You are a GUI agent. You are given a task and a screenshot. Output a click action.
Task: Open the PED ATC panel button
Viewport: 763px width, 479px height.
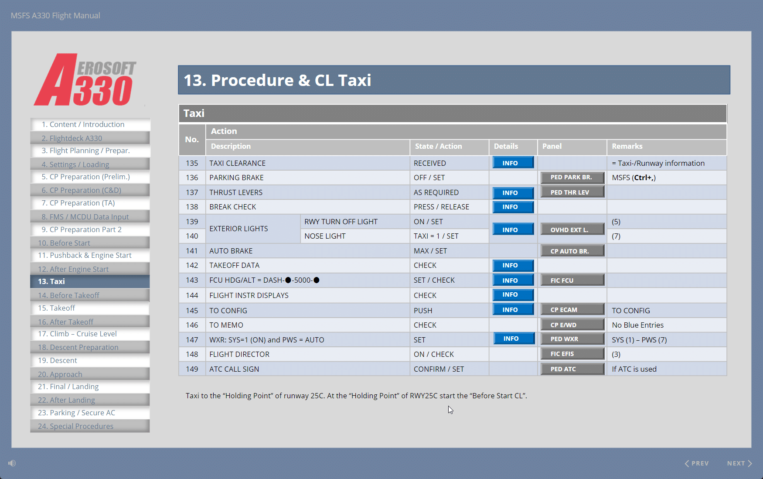point(572,369)
